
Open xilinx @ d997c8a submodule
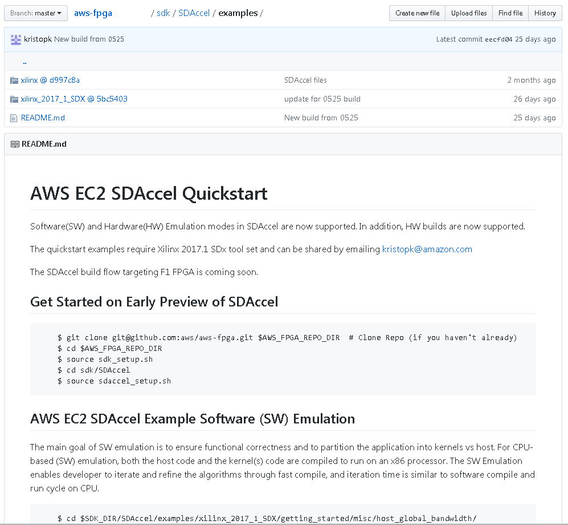tap(50, 80)
